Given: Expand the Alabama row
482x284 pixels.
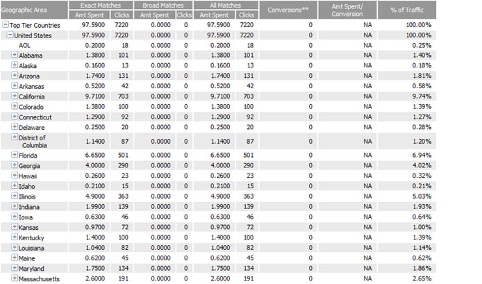Looking at the screenshot, I should pos(15,55).
